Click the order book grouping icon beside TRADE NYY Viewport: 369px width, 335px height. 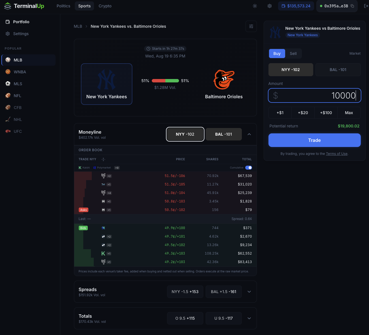pyautogui.click(x=103, y=159)
